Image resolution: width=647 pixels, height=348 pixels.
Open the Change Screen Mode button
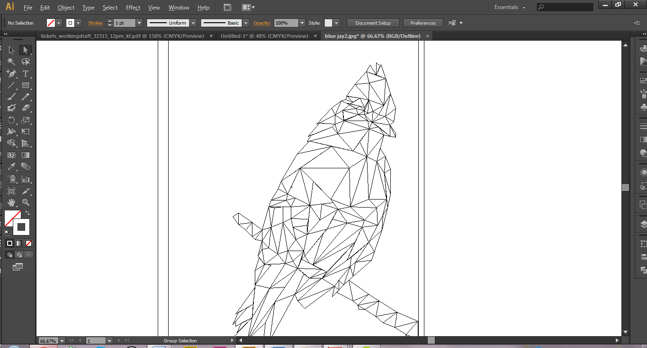pyautogui.click(x=18, y=267)
